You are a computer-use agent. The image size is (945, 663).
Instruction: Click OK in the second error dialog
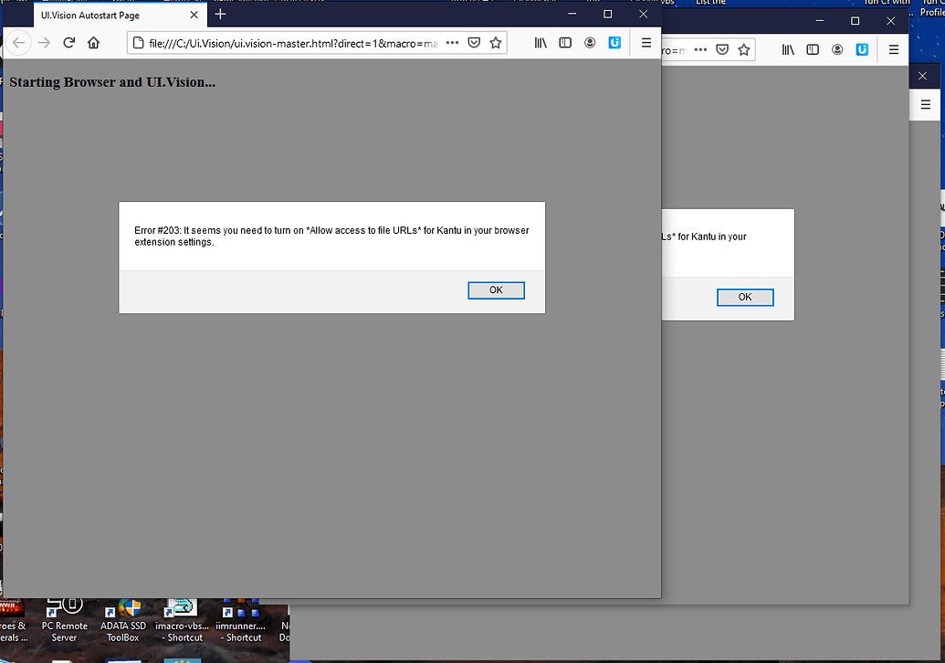tap(745, 297)
